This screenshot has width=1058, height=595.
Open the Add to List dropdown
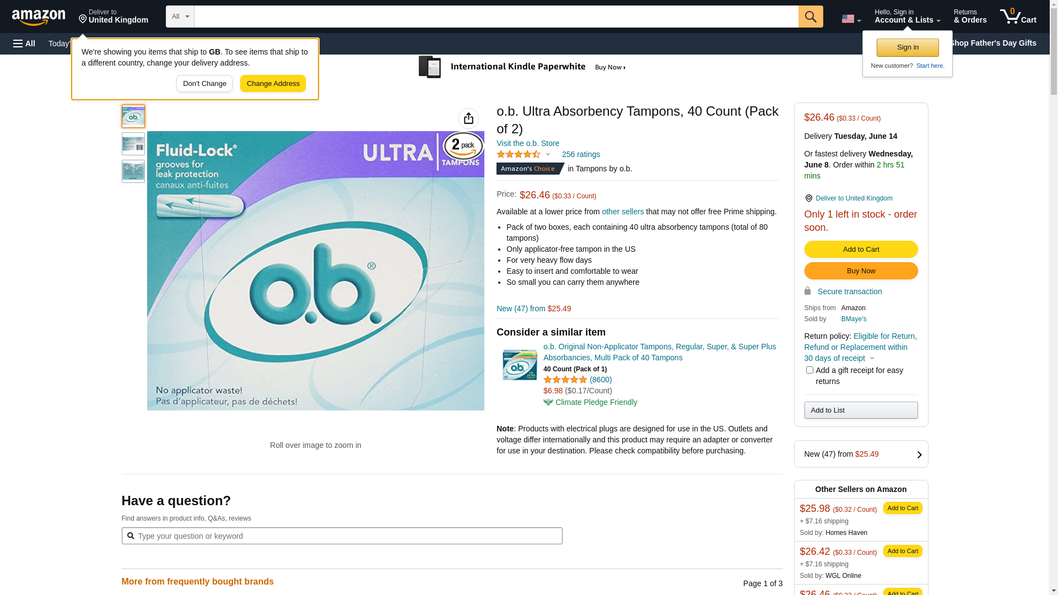tap(861, 410)
